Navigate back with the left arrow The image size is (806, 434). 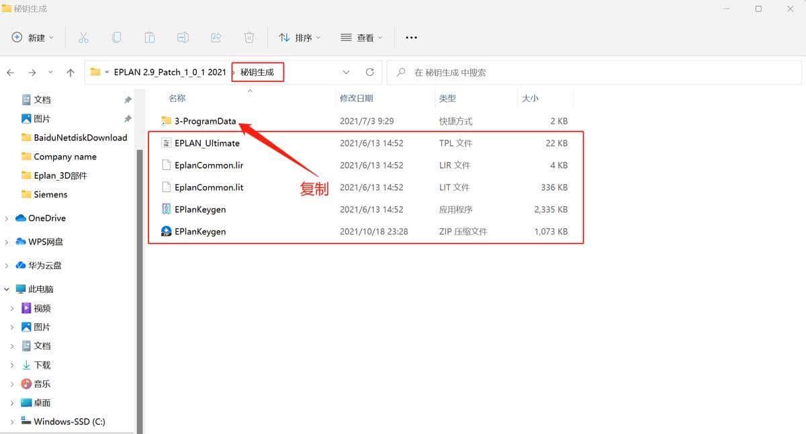click(x=11, y=73)
